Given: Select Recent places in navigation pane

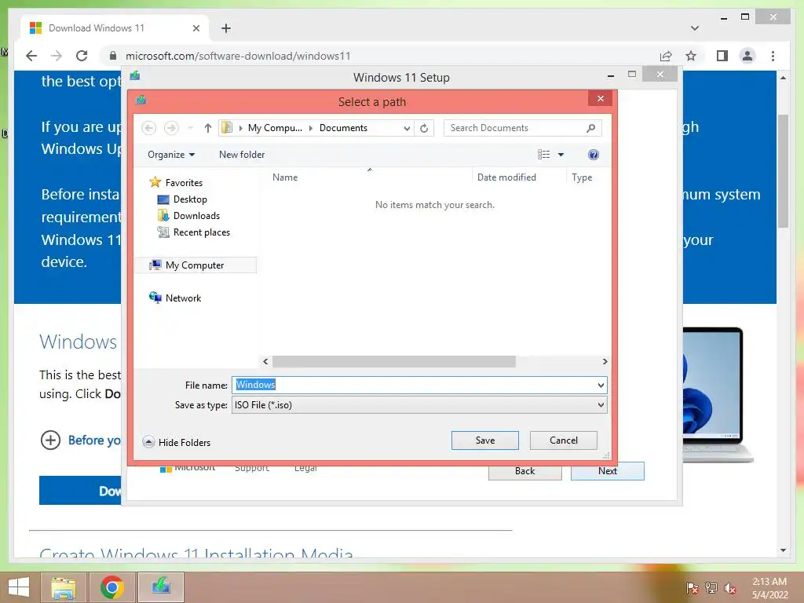Looking at the screenshot, I should 194,232.
